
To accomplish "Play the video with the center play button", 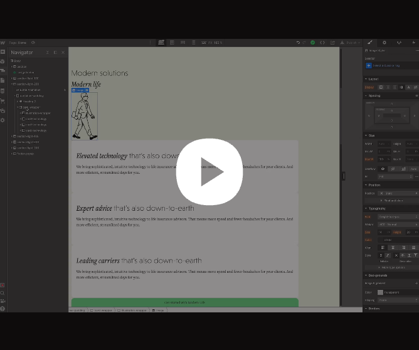I will tap(209, 172).
